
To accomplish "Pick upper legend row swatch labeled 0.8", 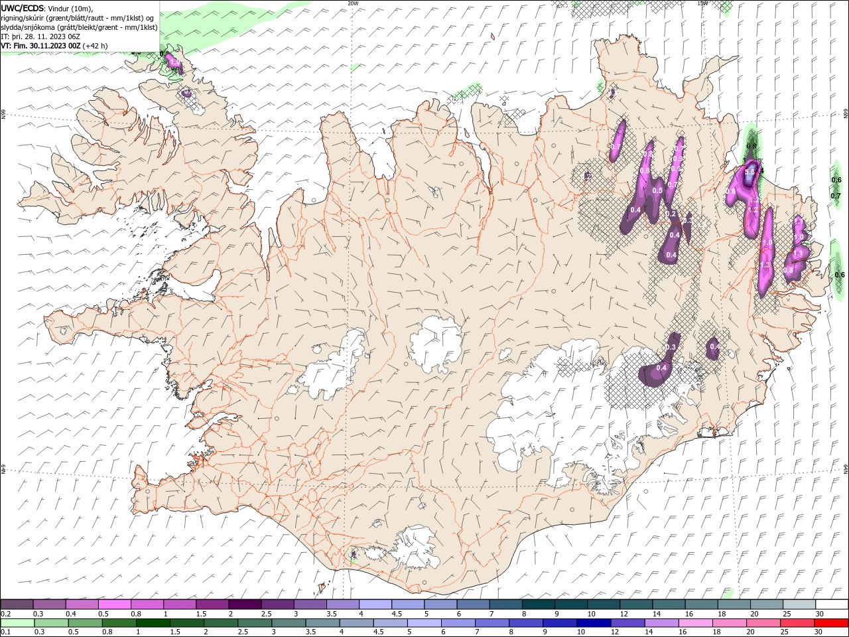I will click(147, 604).
